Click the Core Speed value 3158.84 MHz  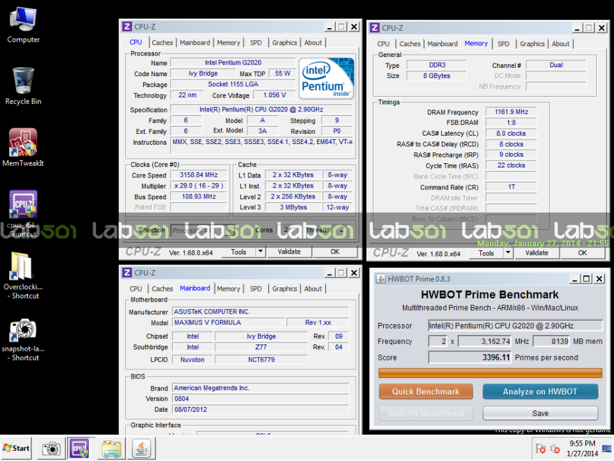(198, 175)
